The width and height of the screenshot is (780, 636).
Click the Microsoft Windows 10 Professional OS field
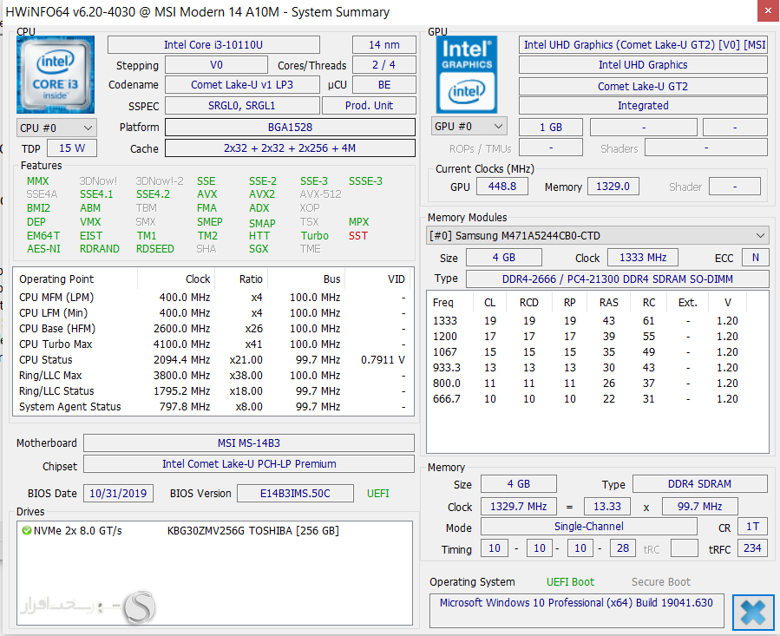(x=577, y=611)
